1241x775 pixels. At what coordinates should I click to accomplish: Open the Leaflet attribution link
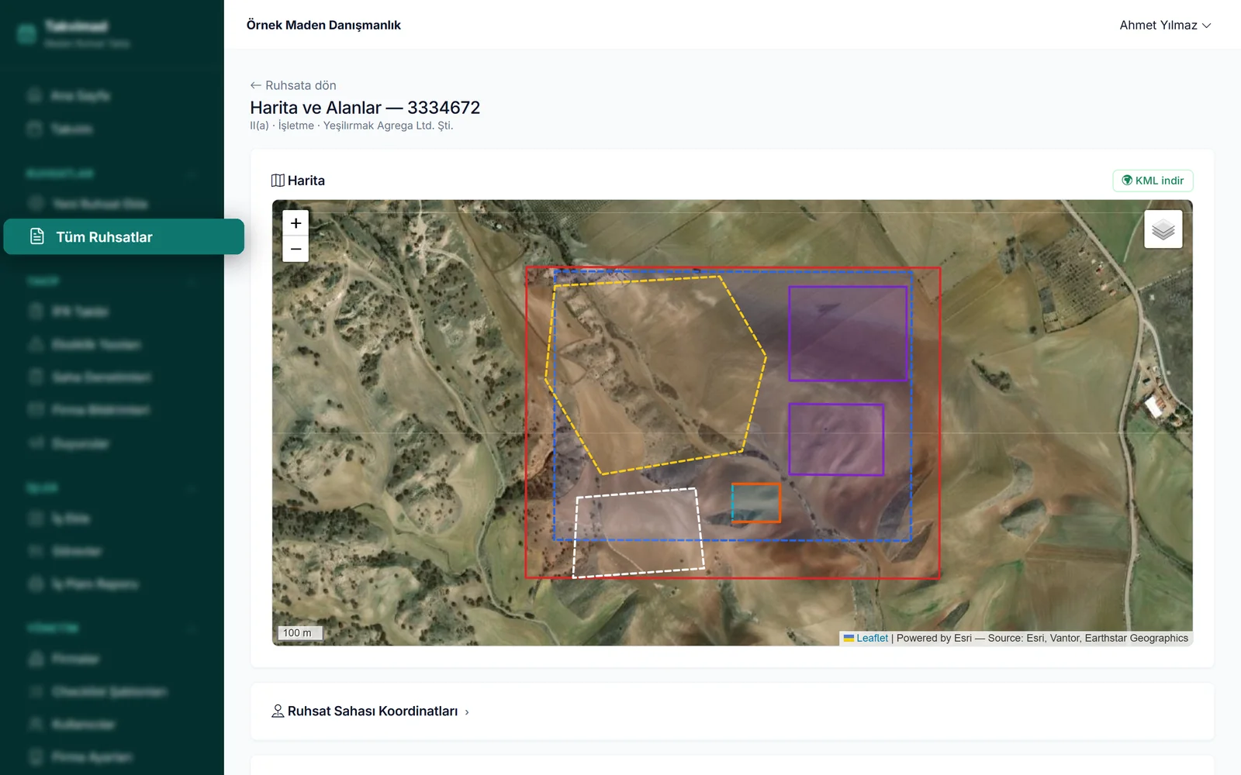[x=872, y=638]
